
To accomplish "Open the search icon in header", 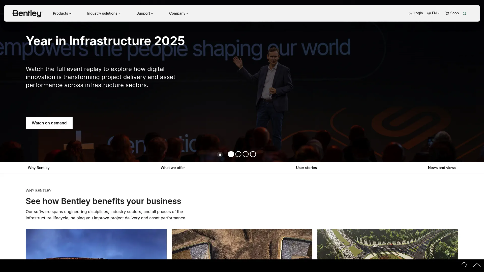I will click(464, 14).
